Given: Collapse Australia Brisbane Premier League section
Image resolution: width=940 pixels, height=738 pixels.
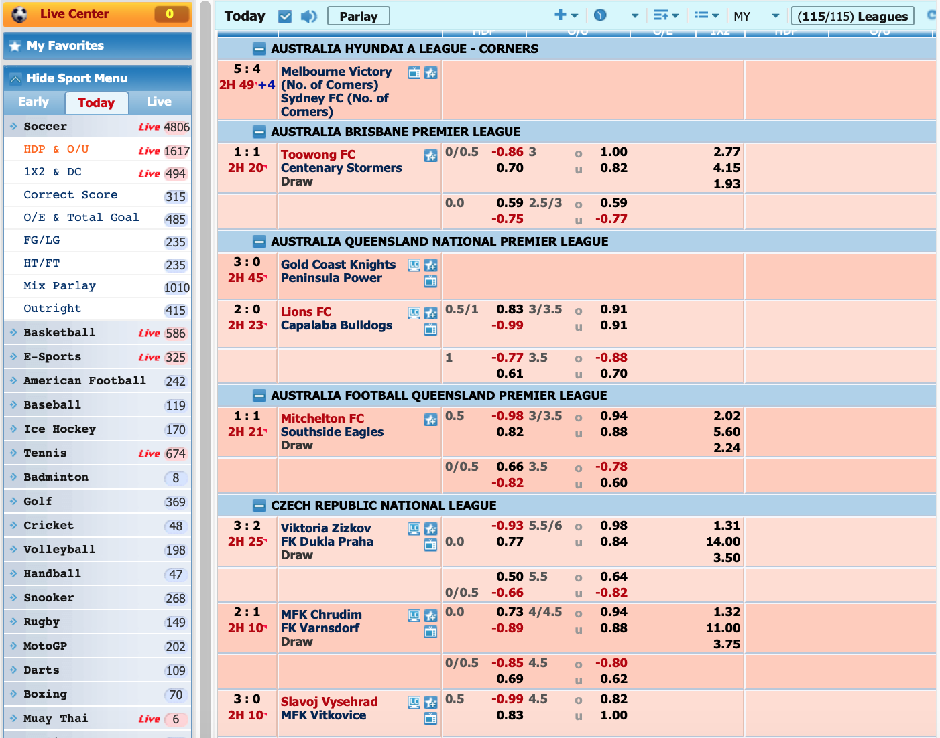Looking at the screenshot, I should (x=259, y=132).
